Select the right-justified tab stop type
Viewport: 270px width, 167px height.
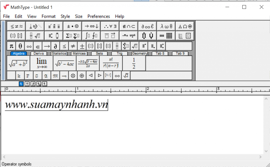(33, 84)
